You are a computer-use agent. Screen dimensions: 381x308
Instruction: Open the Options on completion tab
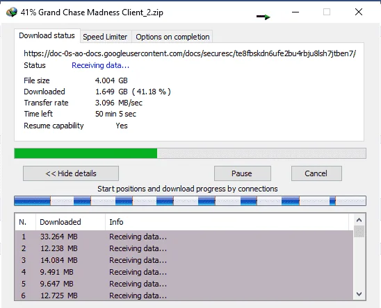[172, 37]
